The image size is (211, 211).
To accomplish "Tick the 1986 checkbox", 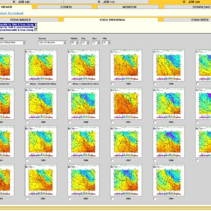I will point(155,84).
